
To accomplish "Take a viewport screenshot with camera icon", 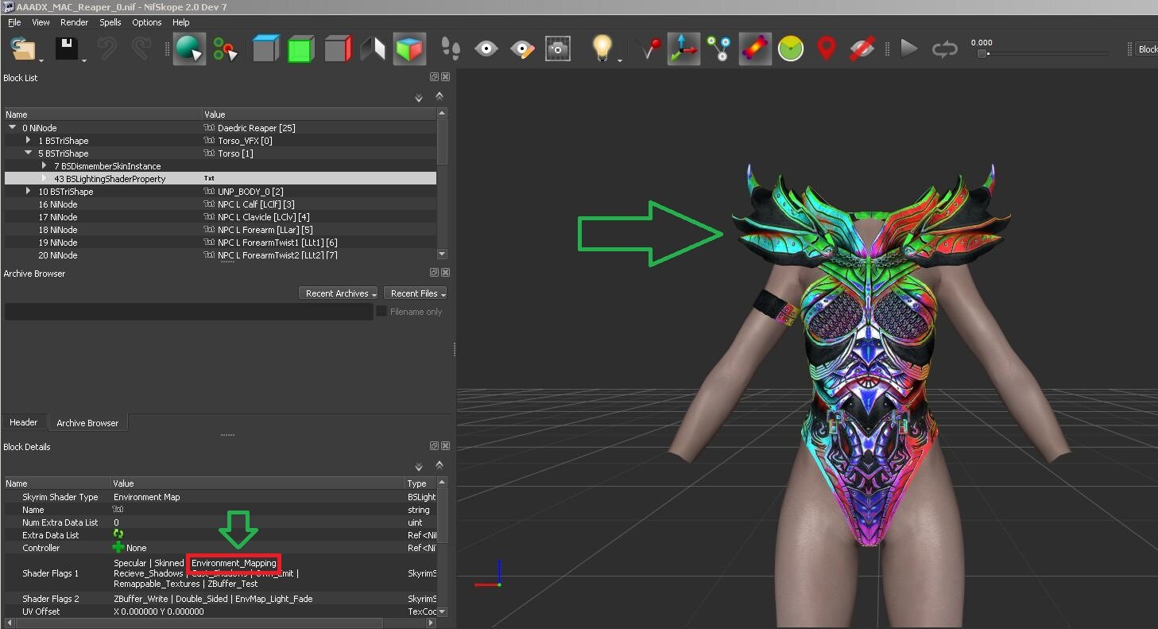I will tap(559, 49).
